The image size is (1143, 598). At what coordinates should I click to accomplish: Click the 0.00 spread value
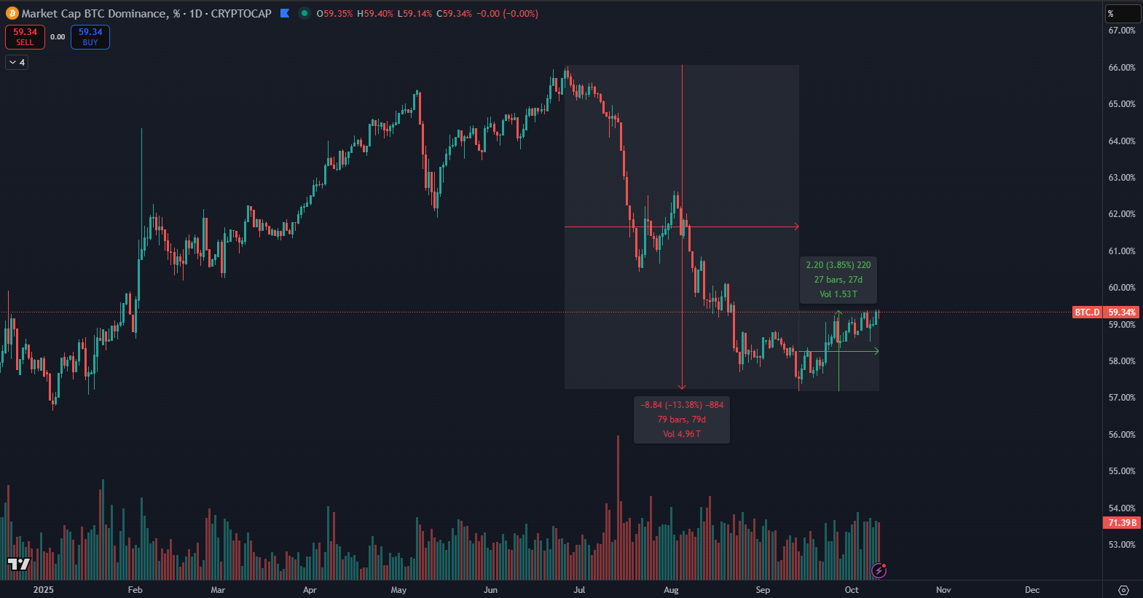[x=58, y=36]
